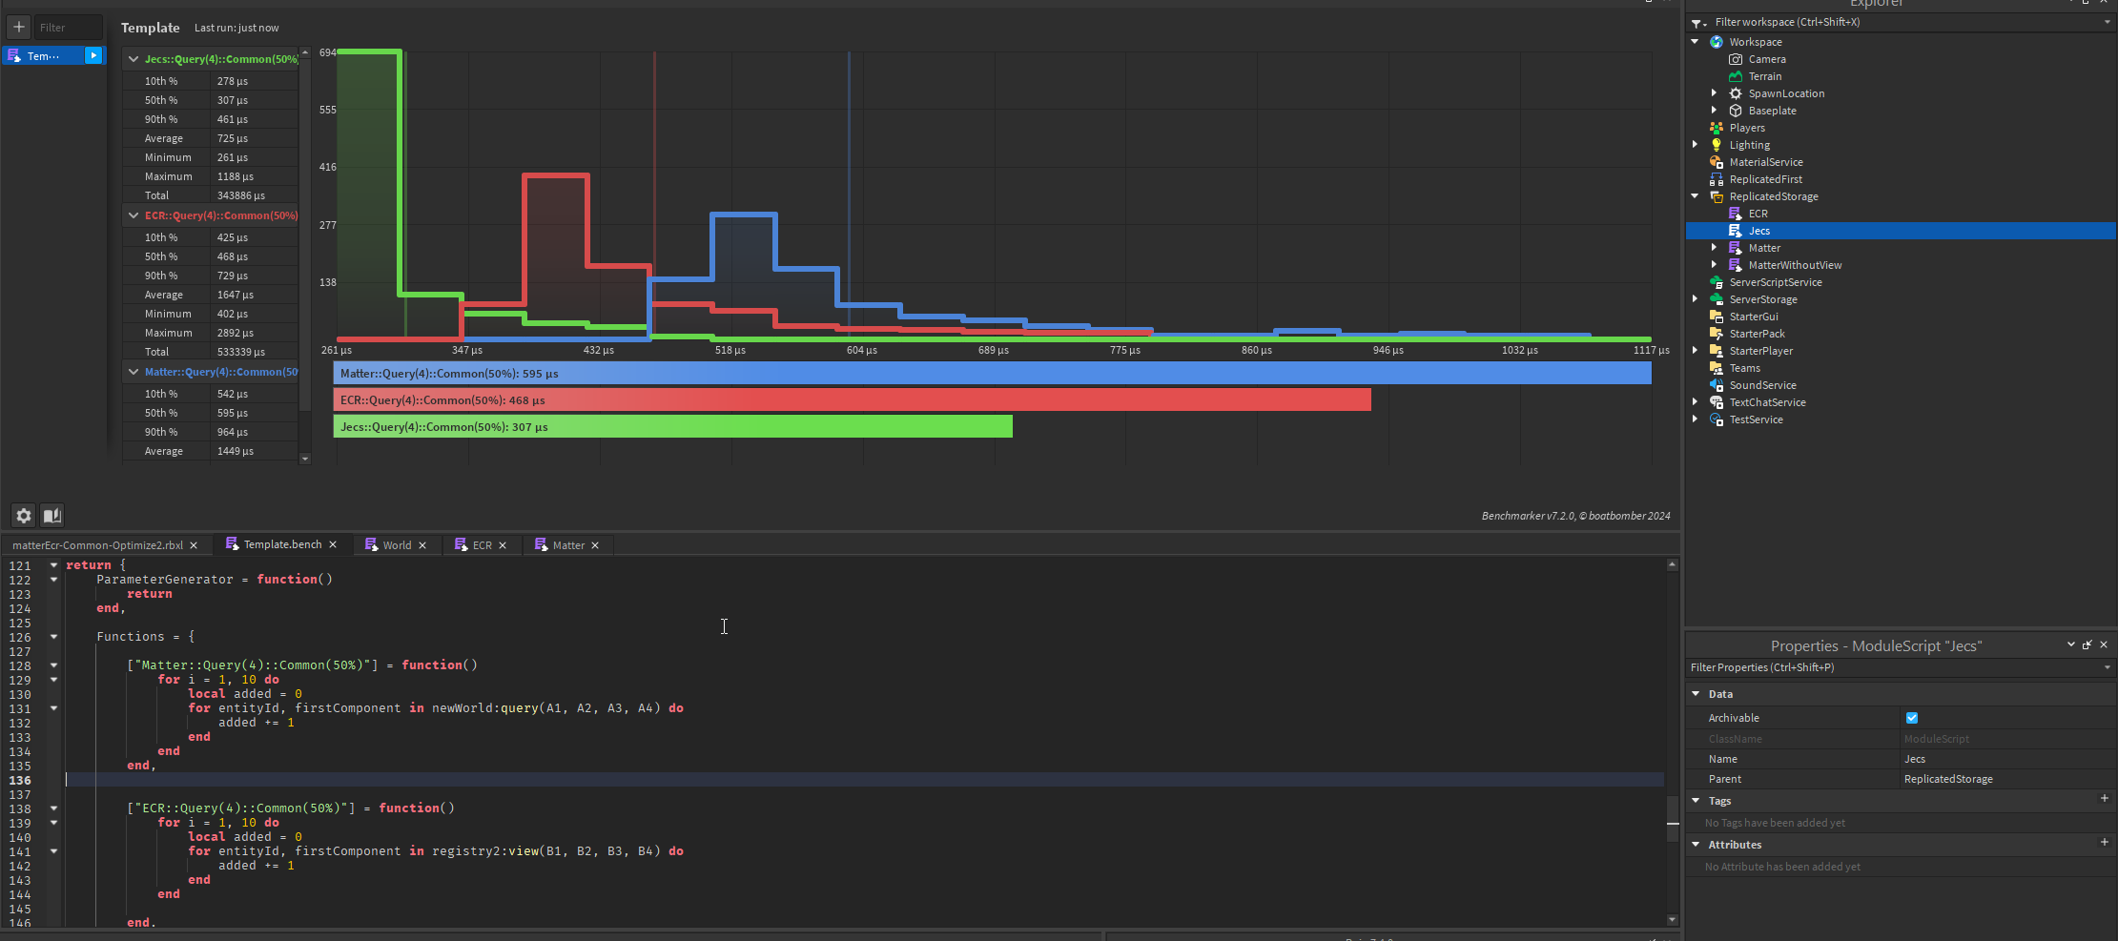The image size is (2118, 941).
Task: Expand the MatterWithoutView tree node
Action: (1714, 265)
